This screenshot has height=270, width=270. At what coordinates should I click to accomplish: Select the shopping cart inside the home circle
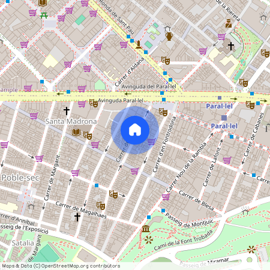(152, 141)
